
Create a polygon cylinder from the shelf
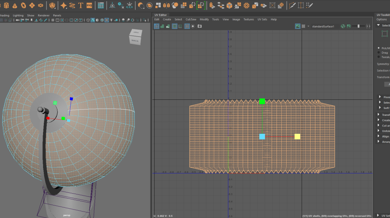6,5
